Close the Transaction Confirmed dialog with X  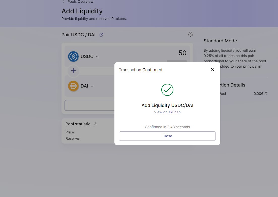point(212,70)
